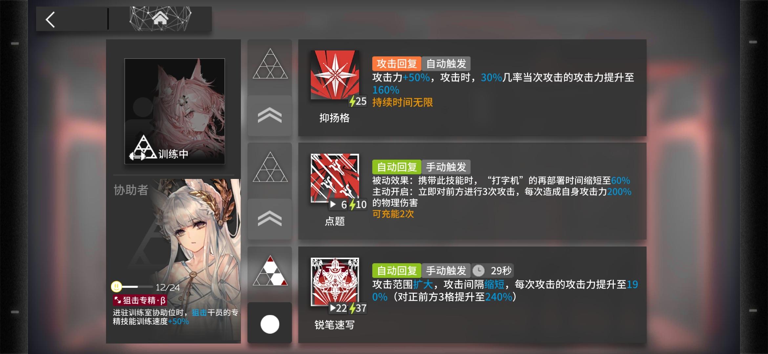The height and width of the screenshot is (354, 768).
Task: Select the 点题 skill icon
Action: (335, 178)
